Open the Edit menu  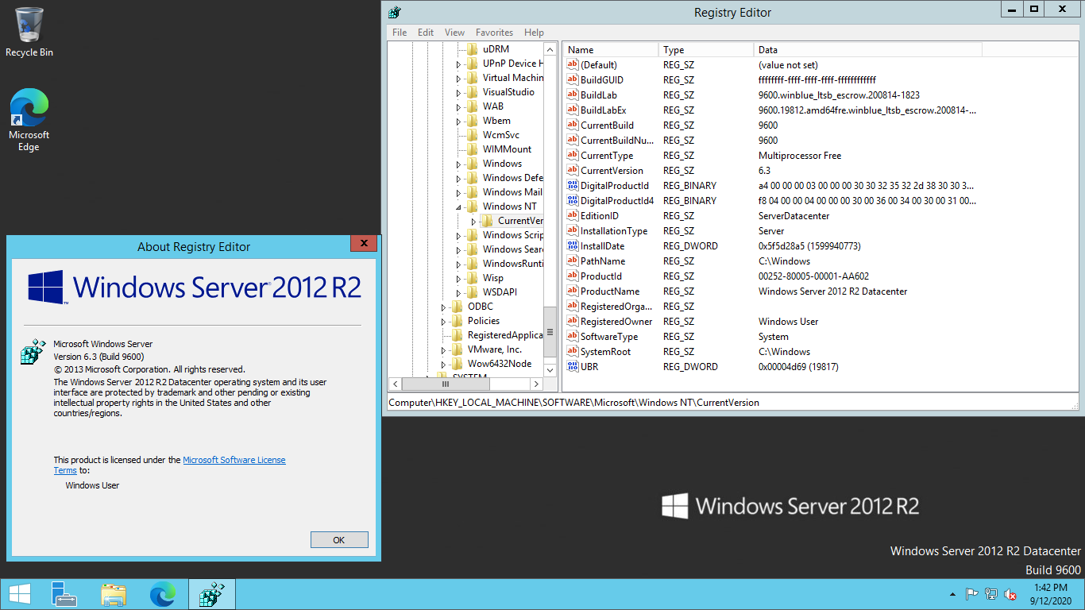426,33
